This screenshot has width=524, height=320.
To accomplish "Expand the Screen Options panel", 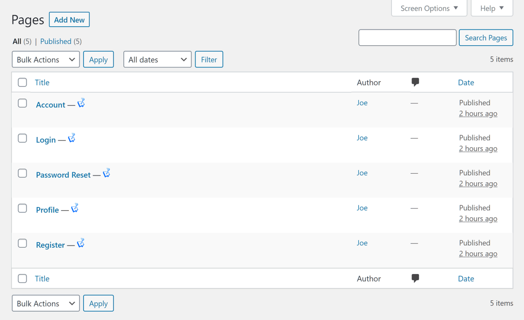I will click(x=429, y=8).
